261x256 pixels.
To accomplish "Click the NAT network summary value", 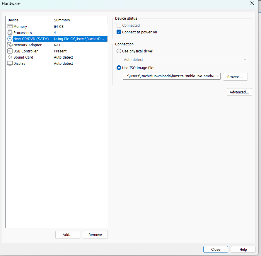I will (x=57, y=45).
